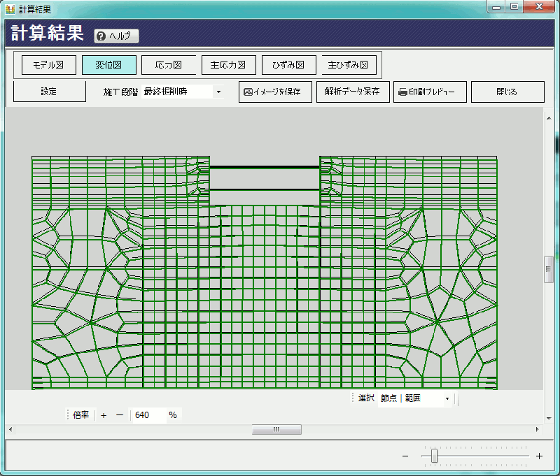Screen dimensions: 560x476
Task: Open the 設定 settings button
Action: pyautogui.click(x=49, y=92)
